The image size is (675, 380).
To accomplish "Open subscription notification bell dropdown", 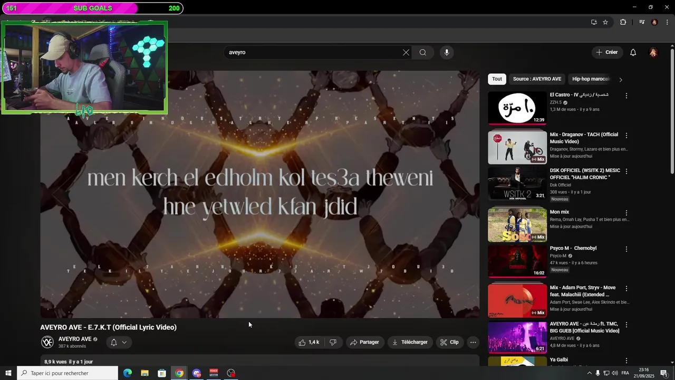I will point(119,342).
